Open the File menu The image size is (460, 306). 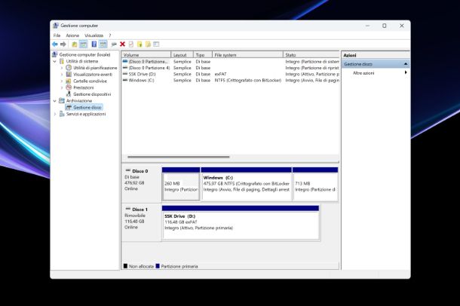[57, 35]
